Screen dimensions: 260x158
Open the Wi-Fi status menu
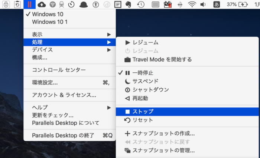[192, 4]
